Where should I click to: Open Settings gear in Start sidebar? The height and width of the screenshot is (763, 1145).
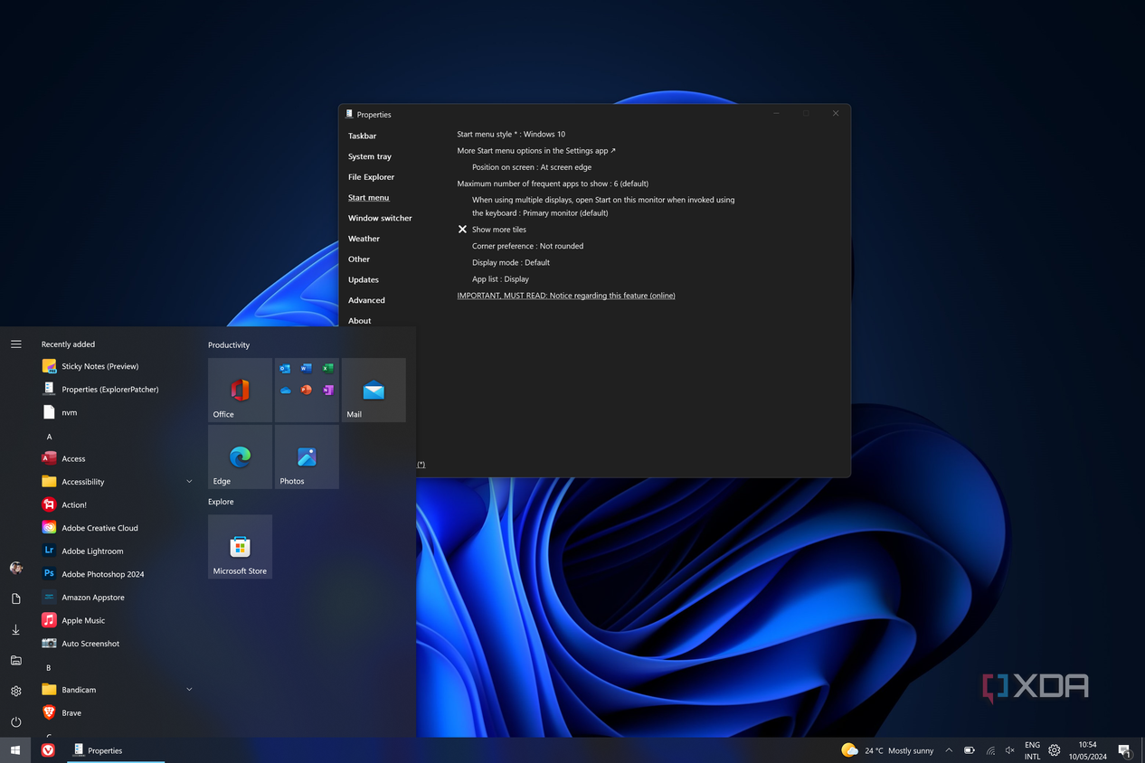point(15,692)
